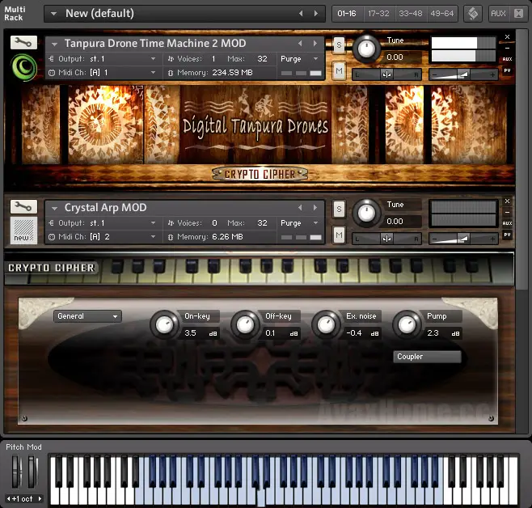Expand the Tanpura Drone instrument name dropdown

click(54, 44)
